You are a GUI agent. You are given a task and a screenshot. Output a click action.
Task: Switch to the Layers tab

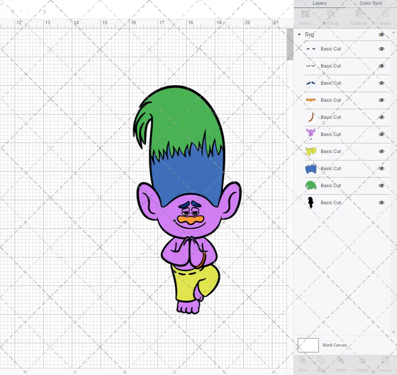(319, 3)
